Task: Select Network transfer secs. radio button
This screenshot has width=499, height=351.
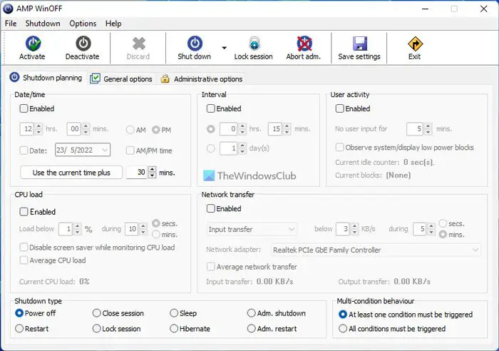Action: 443,223
